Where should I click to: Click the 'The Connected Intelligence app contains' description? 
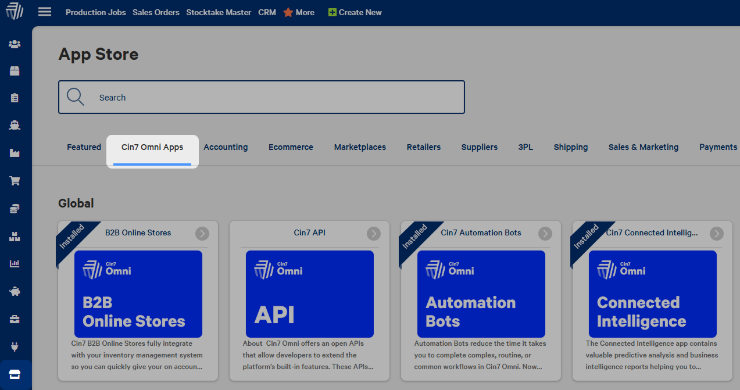click(x=652, y=355)
